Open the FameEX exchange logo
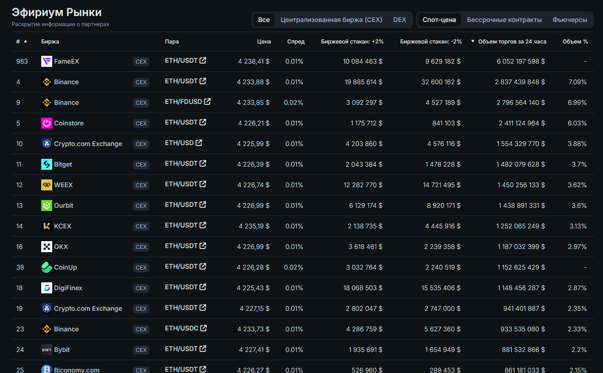The height and width of the screenshot is (373, 603). (47, 61)
